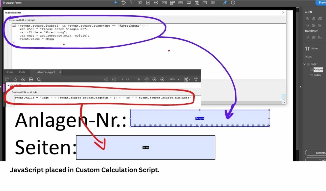This screenshot has height=191, width=326.
Task: Click the align vertical center icon
Action: click(x=313, y=25)
